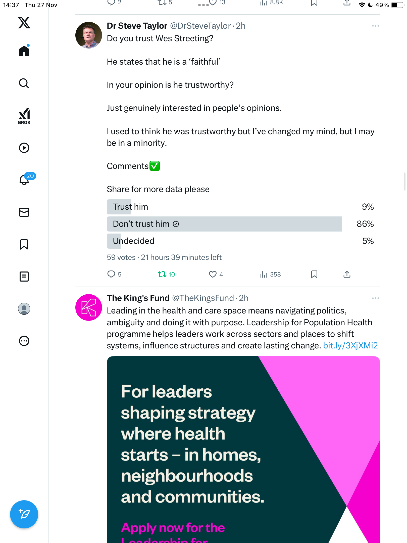The width and height of the screenshot is (407, 543).
Task: Compose a new post
Action: click(24, 514)
